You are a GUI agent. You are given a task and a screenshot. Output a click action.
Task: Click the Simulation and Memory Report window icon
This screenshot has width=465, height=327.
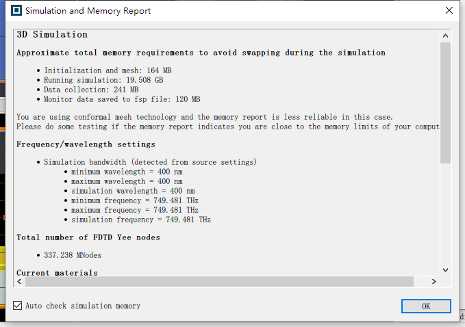(x=16, y=10)
